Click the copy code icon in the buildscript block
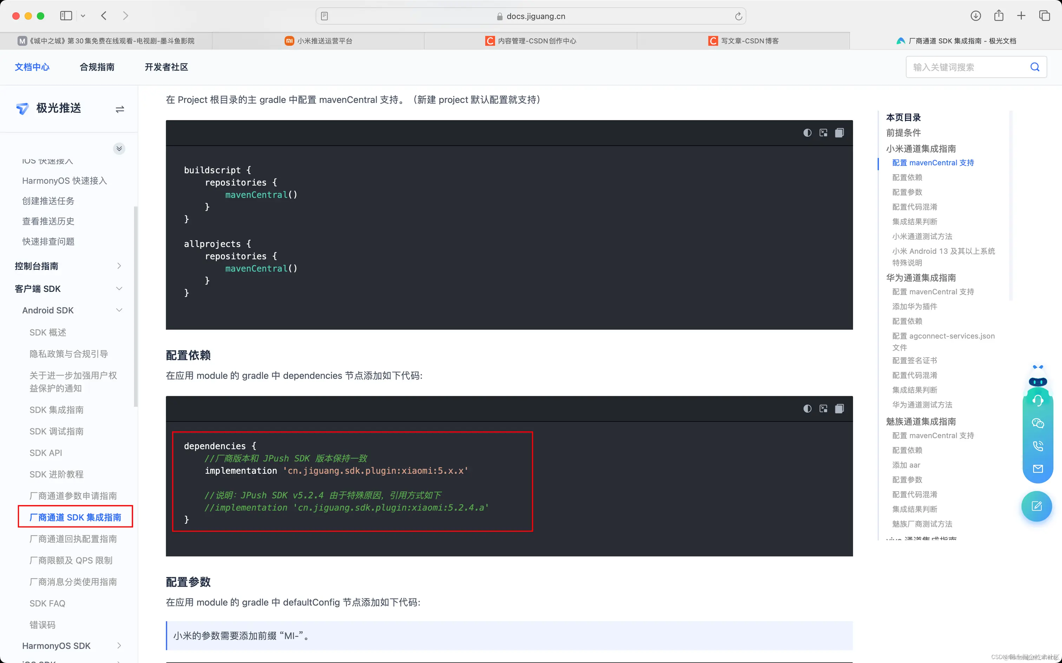The image size is (1062, 663). (839, 133)
